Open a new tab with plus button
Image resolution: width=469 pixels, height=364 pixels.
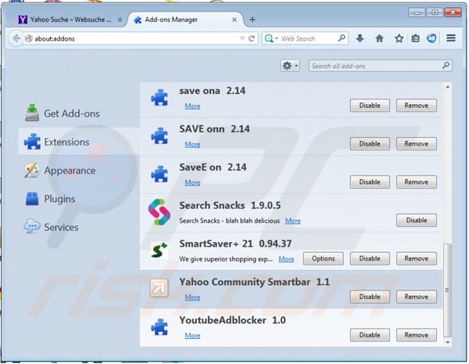[x=252, y=20]
